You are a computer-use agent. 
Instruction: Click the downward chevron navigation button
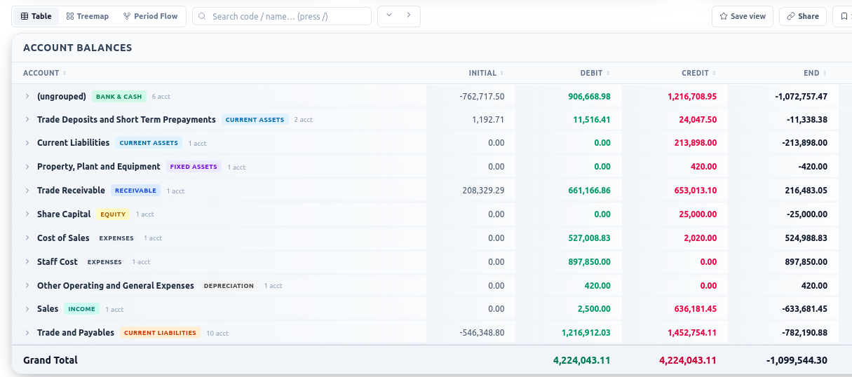[388, 15]
